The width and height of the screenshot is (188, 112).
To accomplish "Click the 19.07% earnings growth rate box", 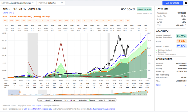I will pyautogui.click(x=181, y=36).
